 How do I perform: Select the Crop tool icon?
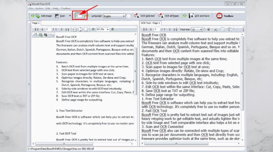[46, 35]
